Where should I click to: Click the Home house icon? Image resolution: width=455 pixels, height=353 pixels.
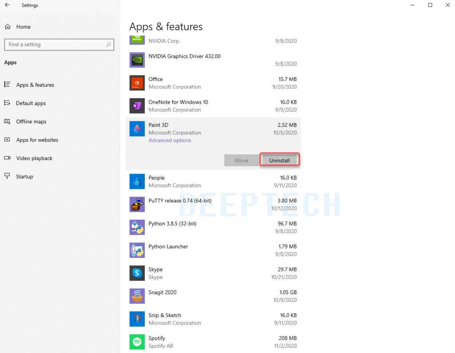tap(8, 27)
